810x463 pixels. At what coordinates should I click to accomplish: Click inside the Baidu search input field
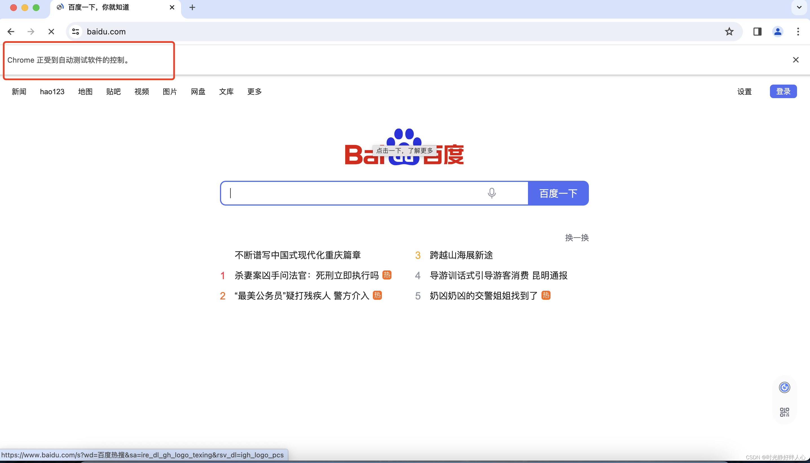[350, 193]
